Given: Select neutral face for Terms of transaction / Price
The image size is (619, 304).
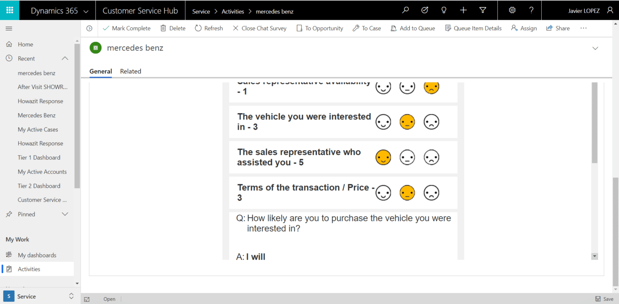Looking at the screenshot, I should 407,193.
